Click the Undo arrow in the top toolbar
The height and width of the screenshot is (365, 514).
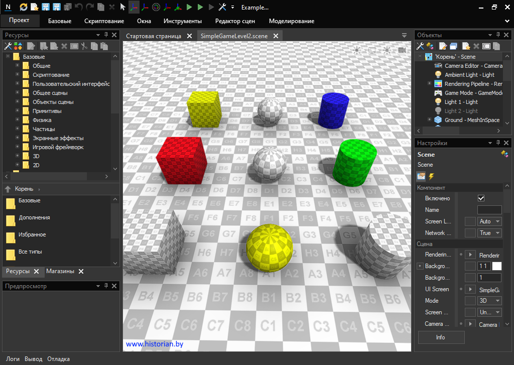point(79,8)
